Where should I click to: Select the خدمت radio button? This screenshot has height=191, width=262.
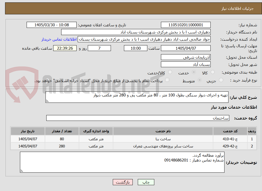pos(194,72)
